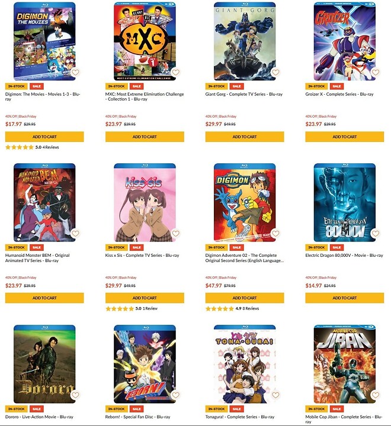391x426 pixels.
Task: Add Digimon The Movies to cart
Action: [44, 137]
